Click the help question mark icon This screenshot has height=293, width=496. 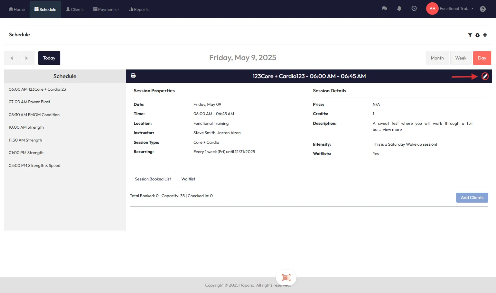(x=482, y=9)
